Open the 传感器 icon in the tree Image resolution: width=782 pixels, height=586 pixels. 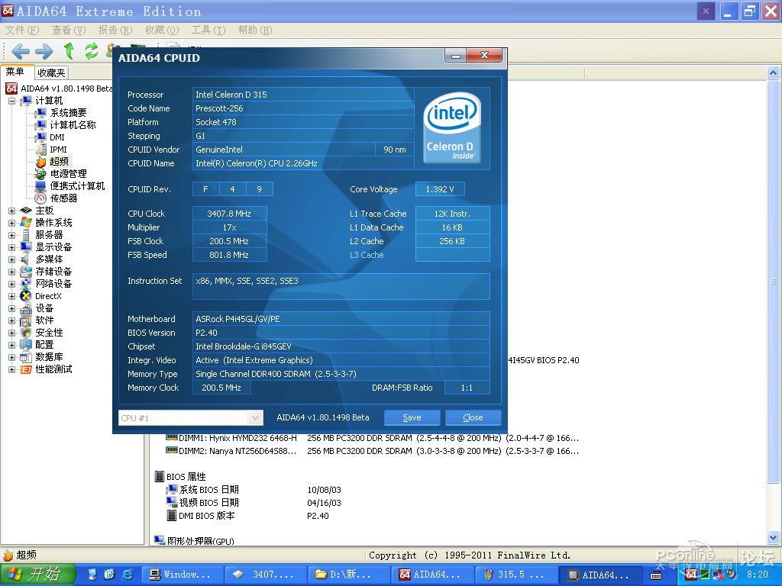(40, 198)
